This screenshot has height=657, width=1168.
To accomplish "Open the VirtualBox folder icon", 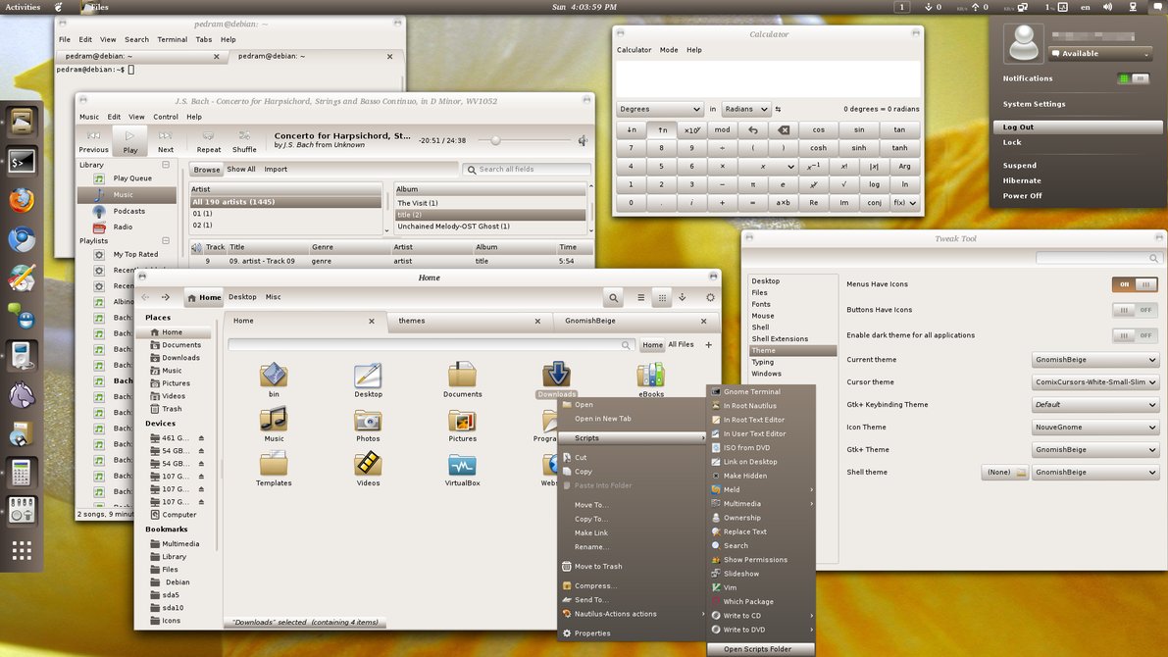I will tap(462, 466).
